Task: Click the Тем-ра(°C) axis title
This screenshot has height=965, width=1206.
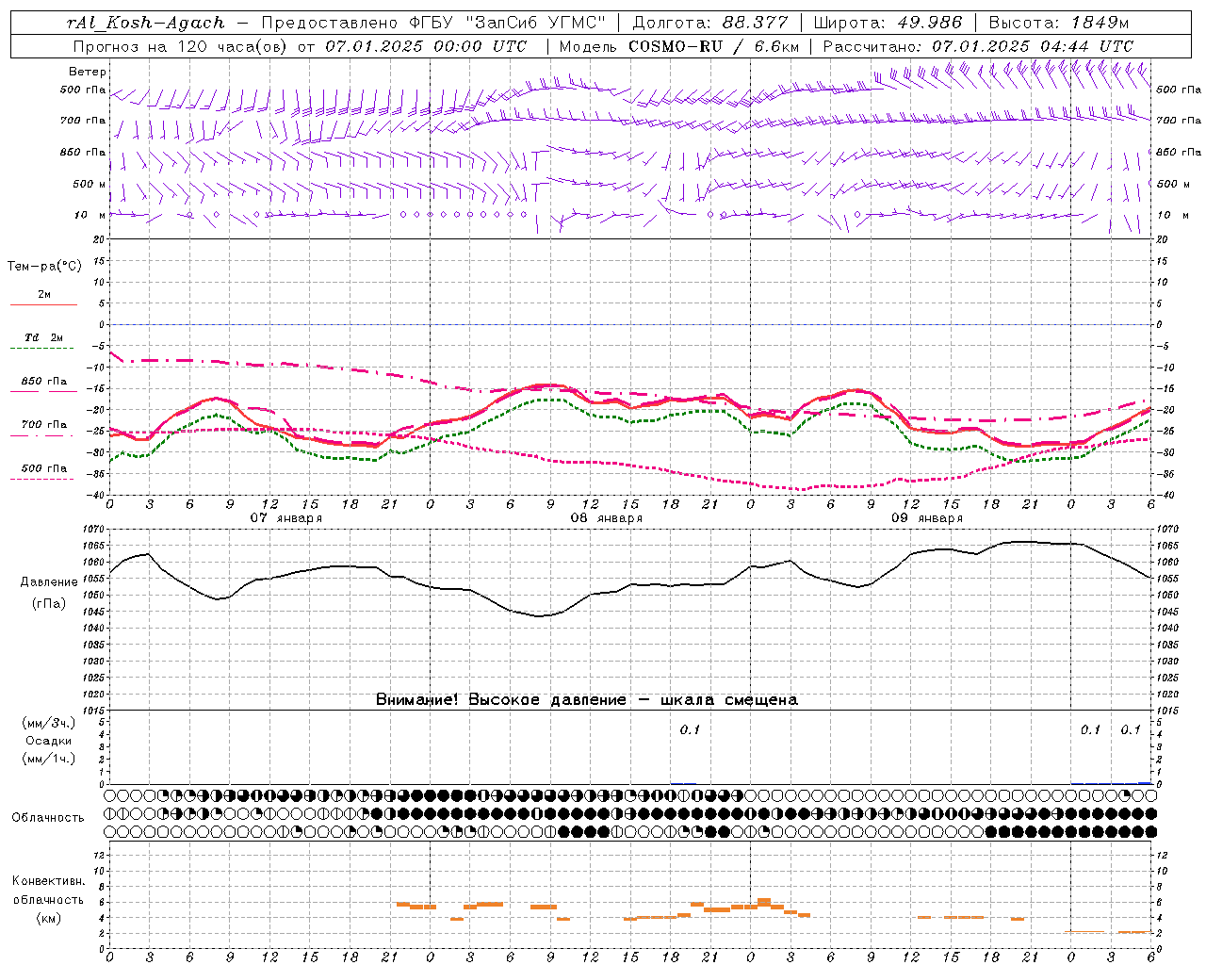Action: tap(44, 267)
